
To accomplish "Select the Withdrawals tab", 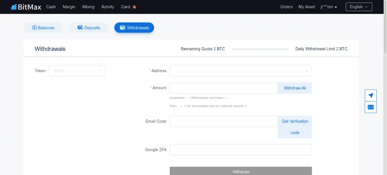I will [x=134, y=28].
